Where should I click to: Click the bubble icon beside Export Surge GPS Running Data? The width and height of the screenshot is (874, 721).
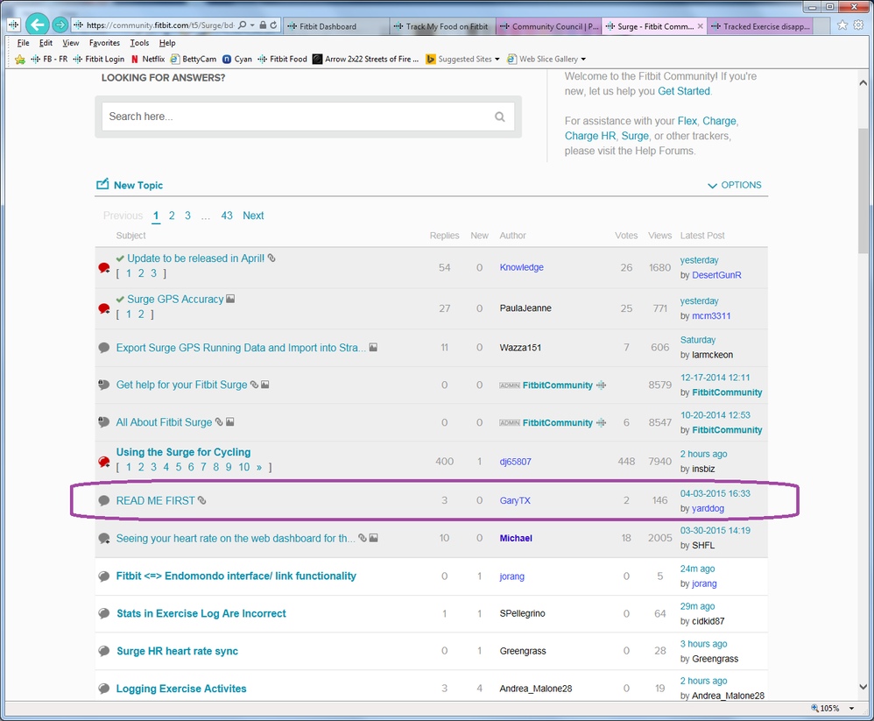pos(103,348)
